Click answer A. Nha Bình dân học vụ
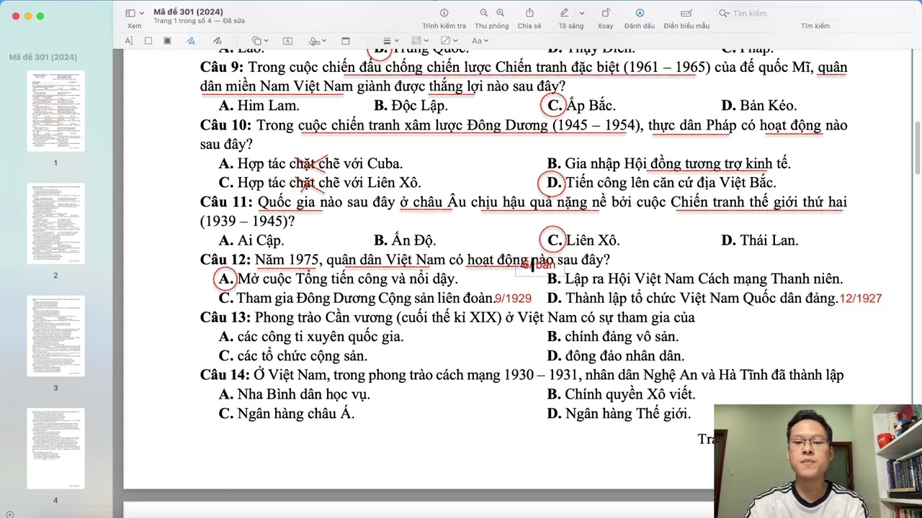Image resolution: width=922 pixels, height=518 pixels. 295,394
